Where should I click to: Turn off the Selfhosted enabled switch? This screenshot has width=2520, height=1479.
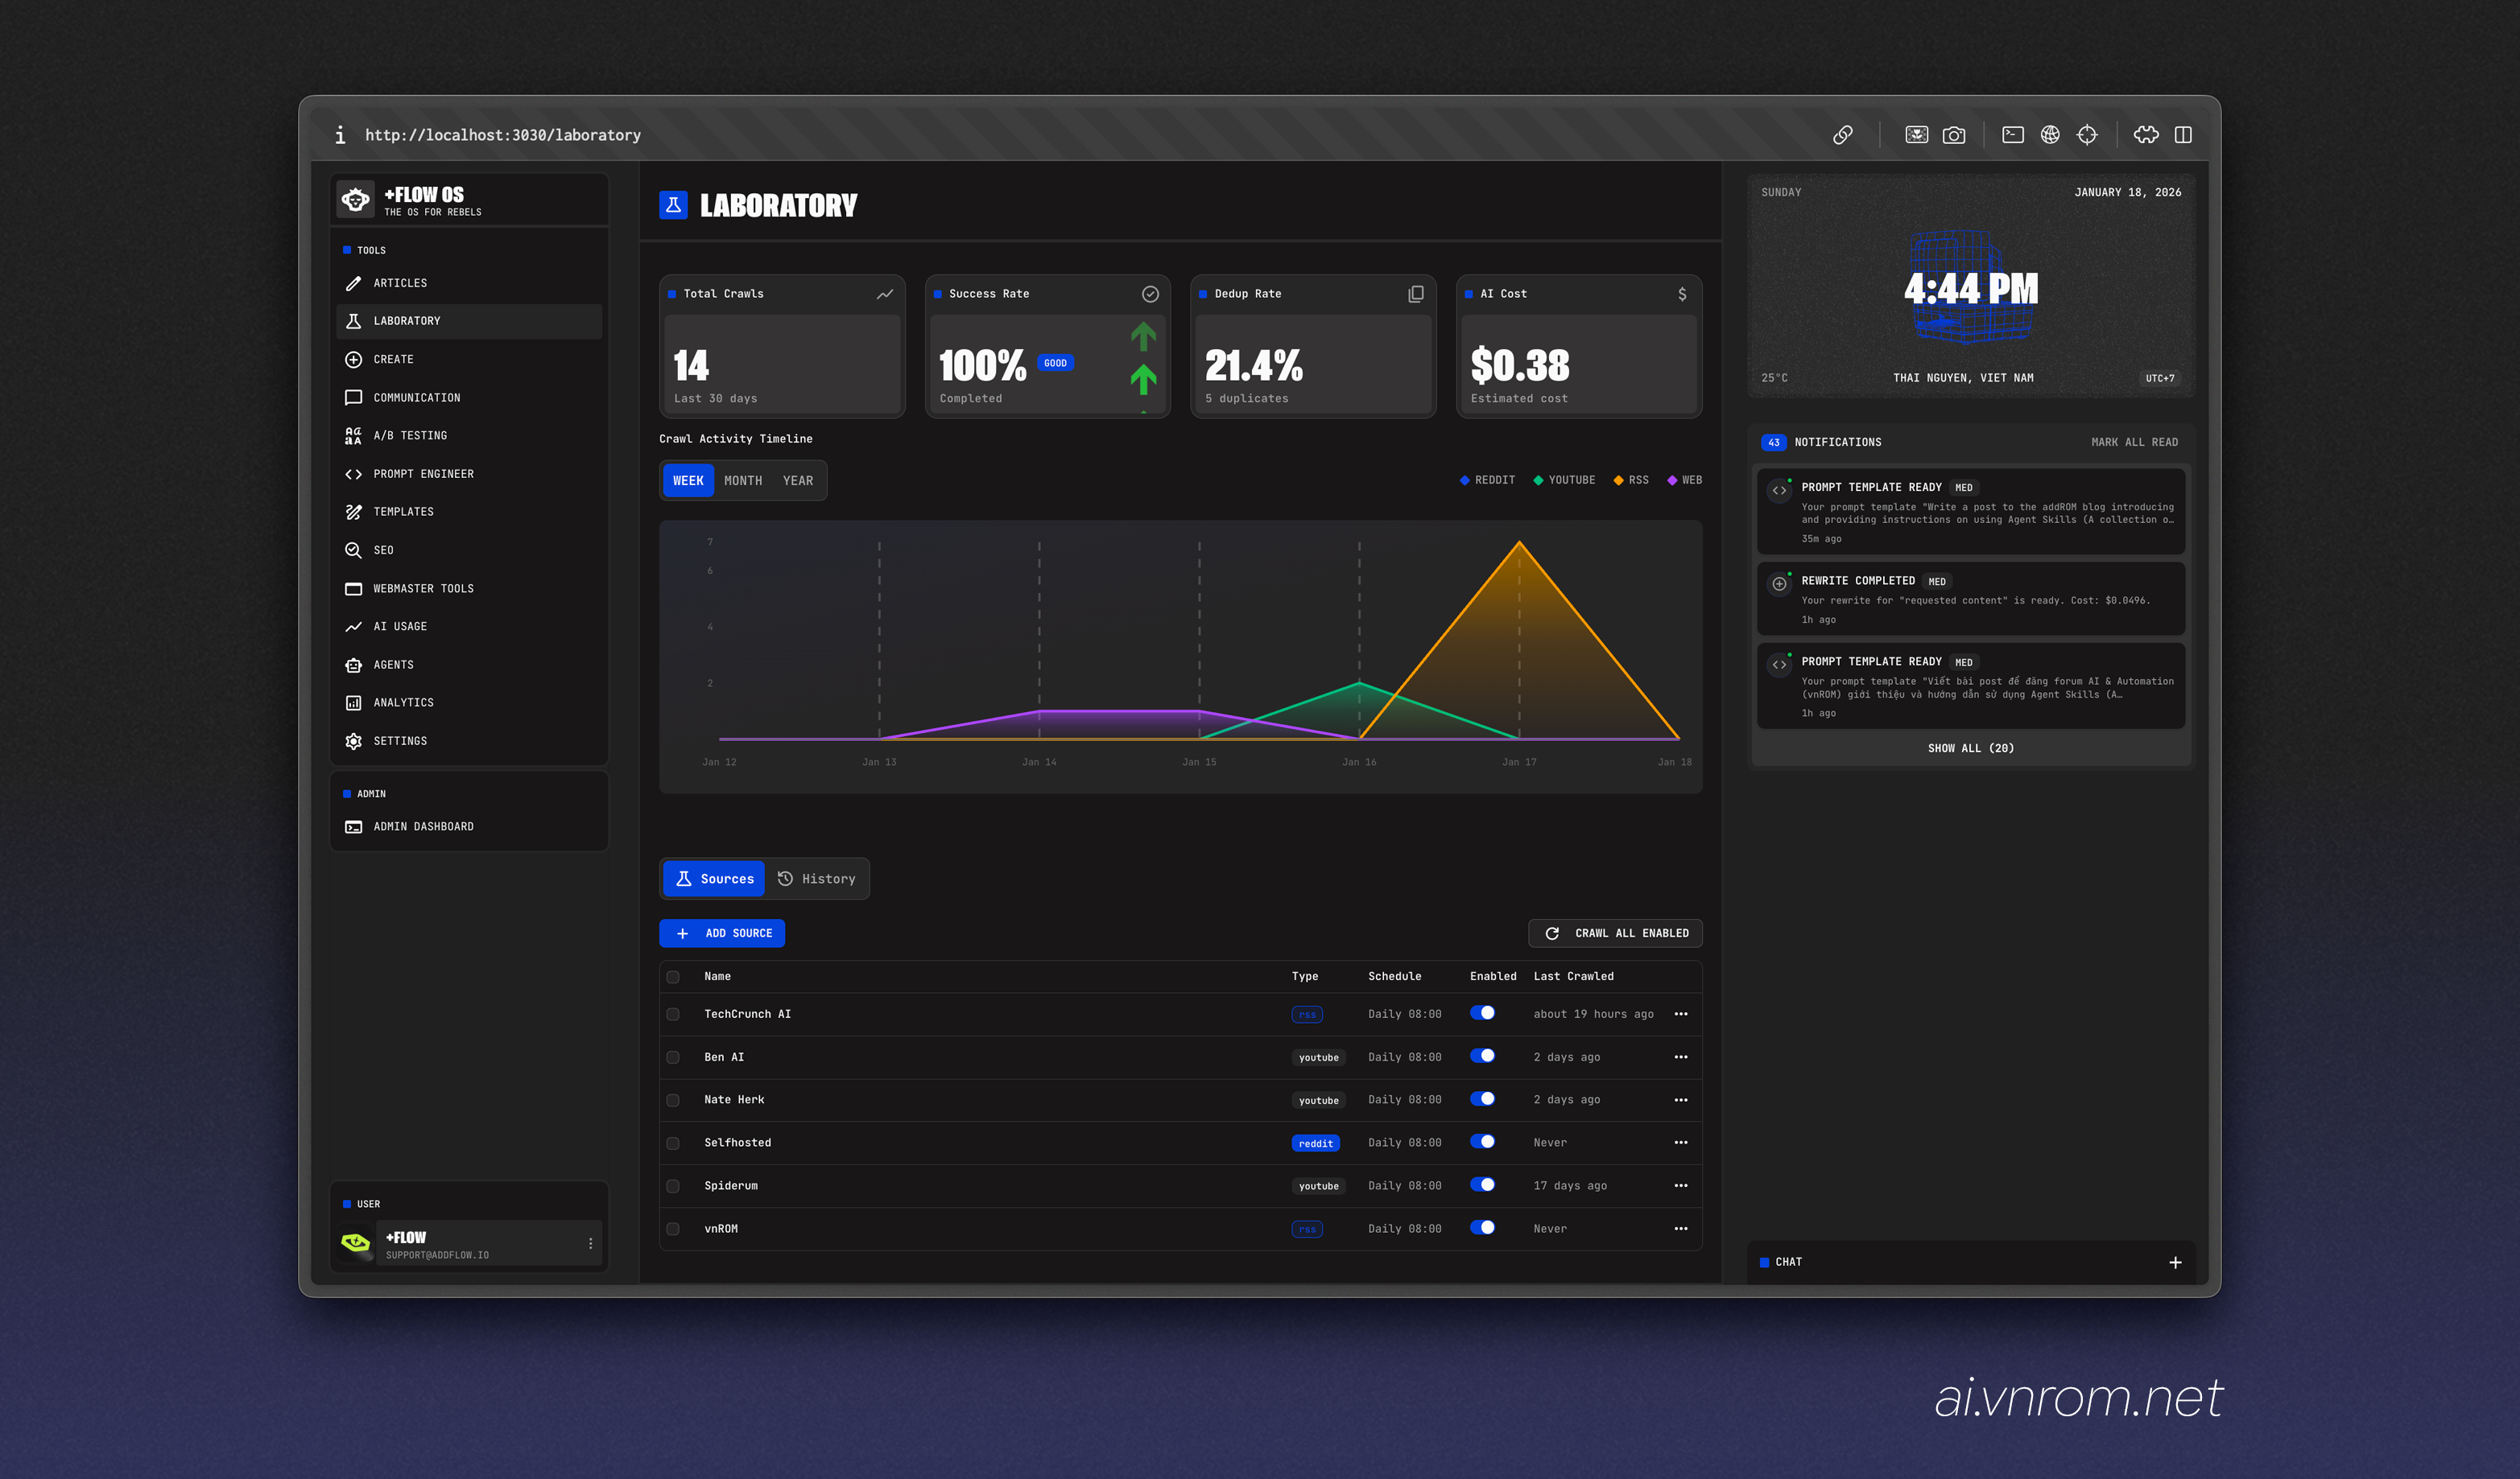pos(1482,1142)
